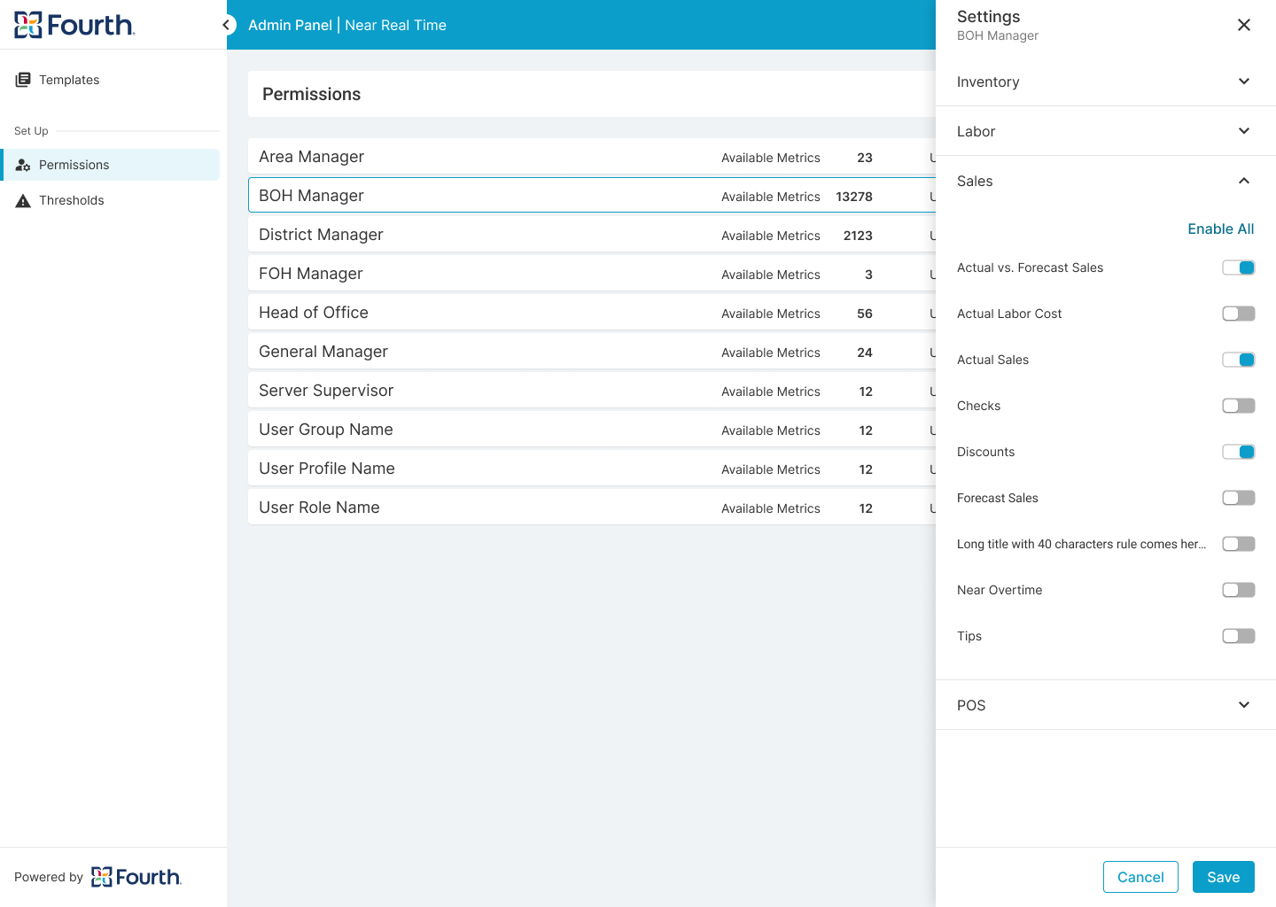Click the Save button

[x=1223, y=877]
